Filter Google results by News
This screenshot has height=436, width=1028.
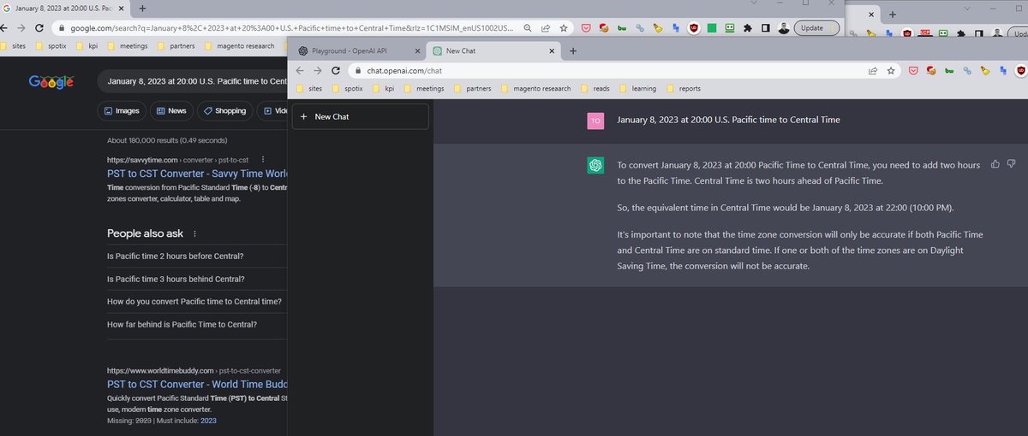(170, 110)
